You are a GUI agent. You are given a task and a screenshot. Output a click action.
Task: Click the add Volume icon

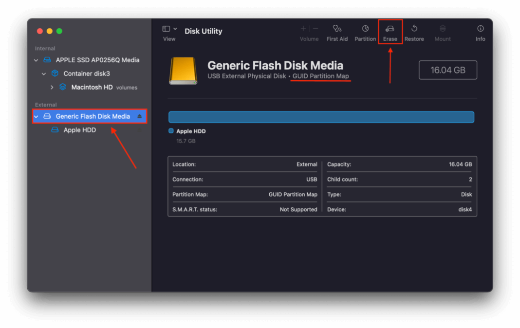point(303,28)
